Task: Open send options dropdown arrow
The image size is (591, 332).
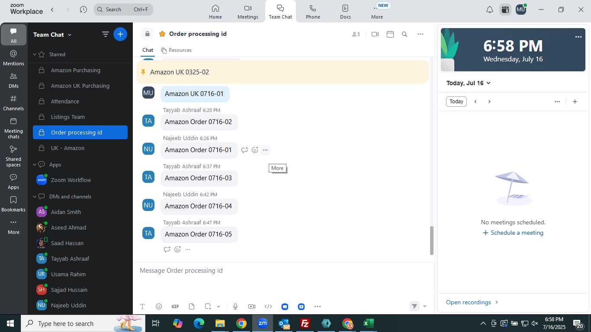Action: click(425, 306)
